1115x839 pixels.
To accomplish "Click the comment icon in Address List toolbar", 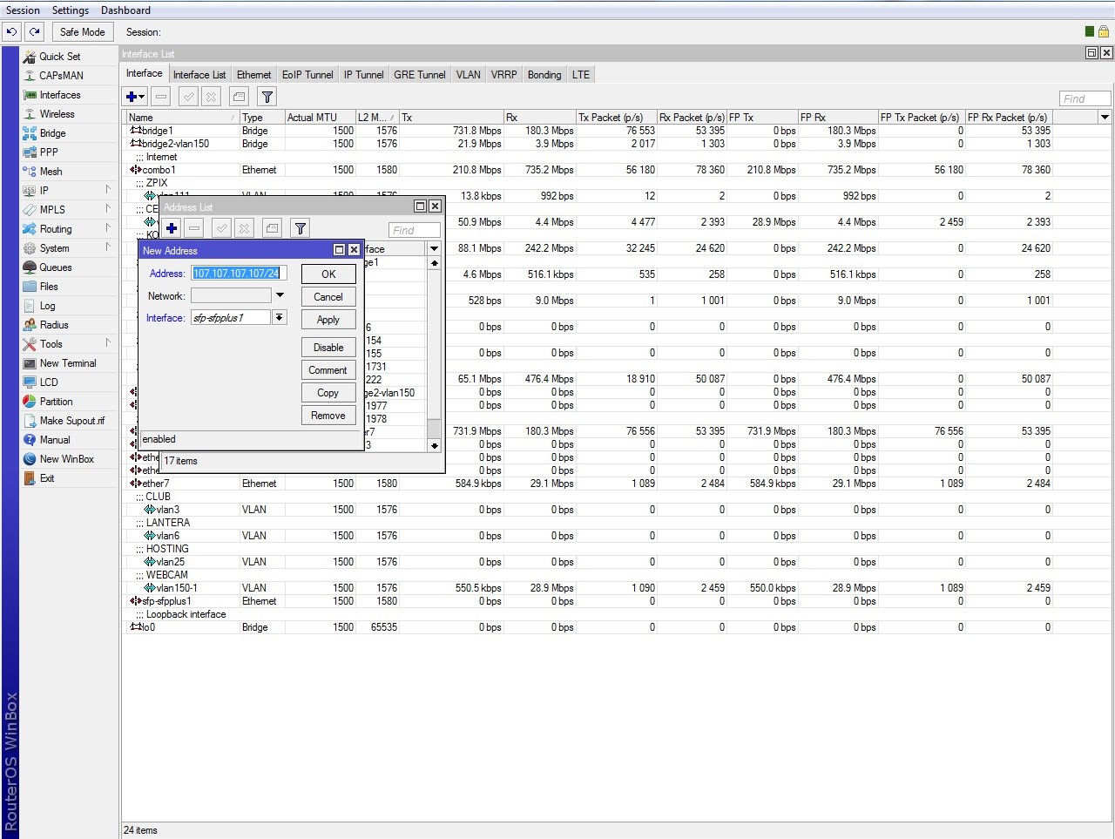I will (272, 228).
